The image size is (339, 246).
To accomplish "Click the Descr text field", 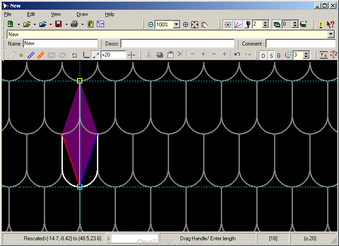I will click(177, 43).
